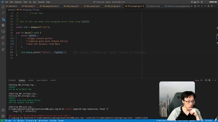Click the main branch in status bar
The height and width of the screenshot is (122, 218).
[8, 121]
